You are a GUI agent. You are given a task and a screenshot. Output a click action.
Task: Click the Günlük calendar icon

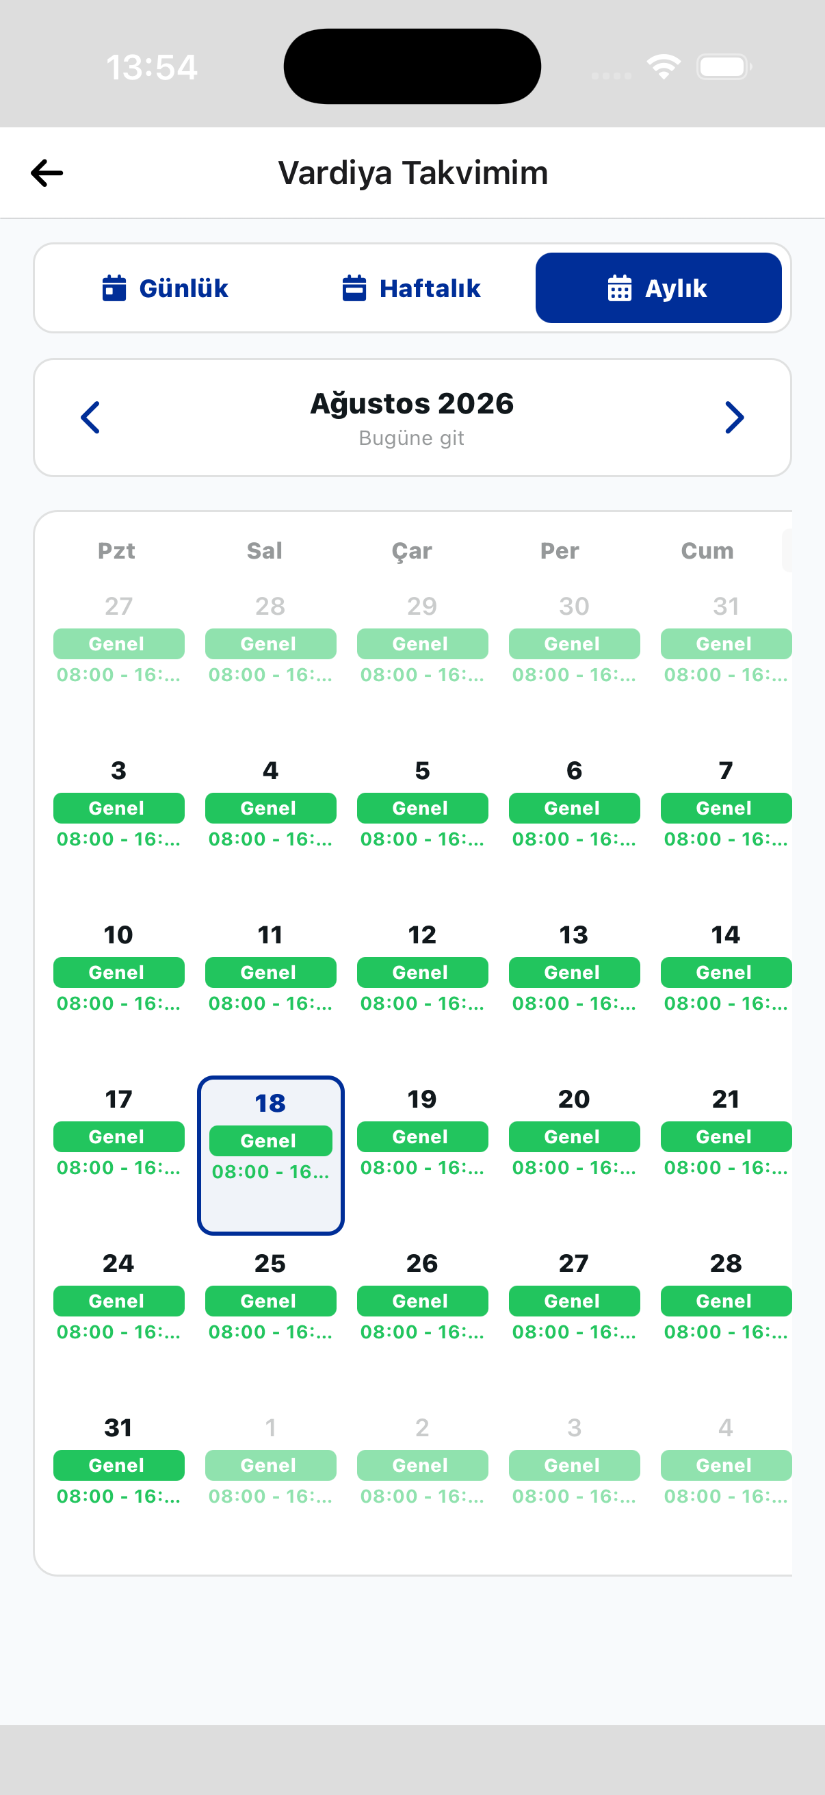pos(114,288)
